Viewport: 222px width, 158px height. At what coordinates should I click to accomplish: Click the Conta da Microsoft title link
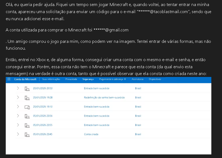tap(25, 79)
